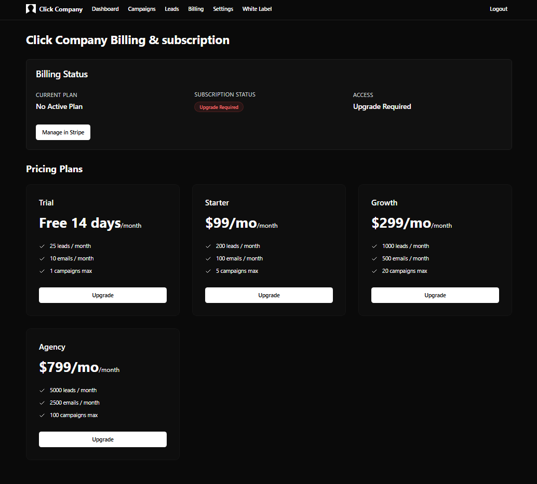Click the 'ACCESS' label
The image size is (537, 484).
point(363,95)
